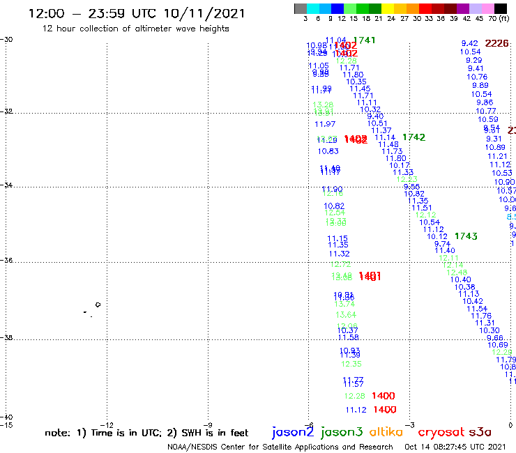Screen dimensions: 516x453
Task: Click the green time label '1743'
Action: coord(466,236)
